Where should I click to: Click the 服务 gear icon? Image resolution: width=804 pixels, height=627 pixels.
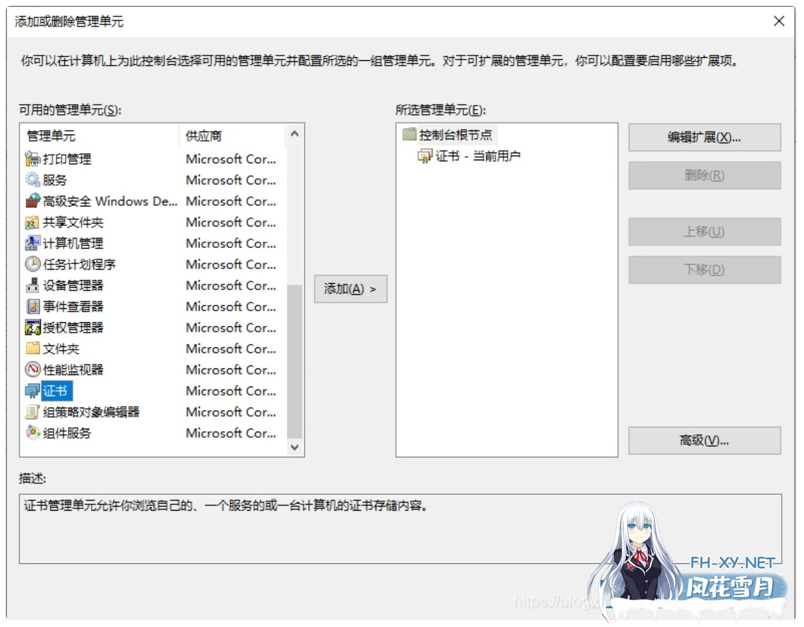pyautogui.click(x=33, y=180)
